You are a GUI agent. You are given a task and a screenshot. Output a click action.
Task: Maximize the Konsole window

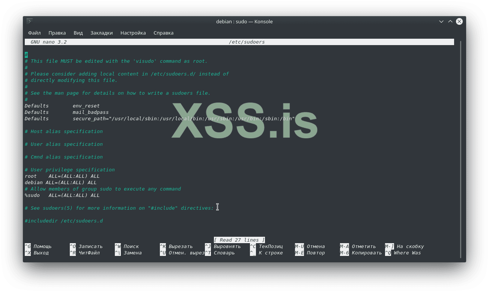coord(450,22)
